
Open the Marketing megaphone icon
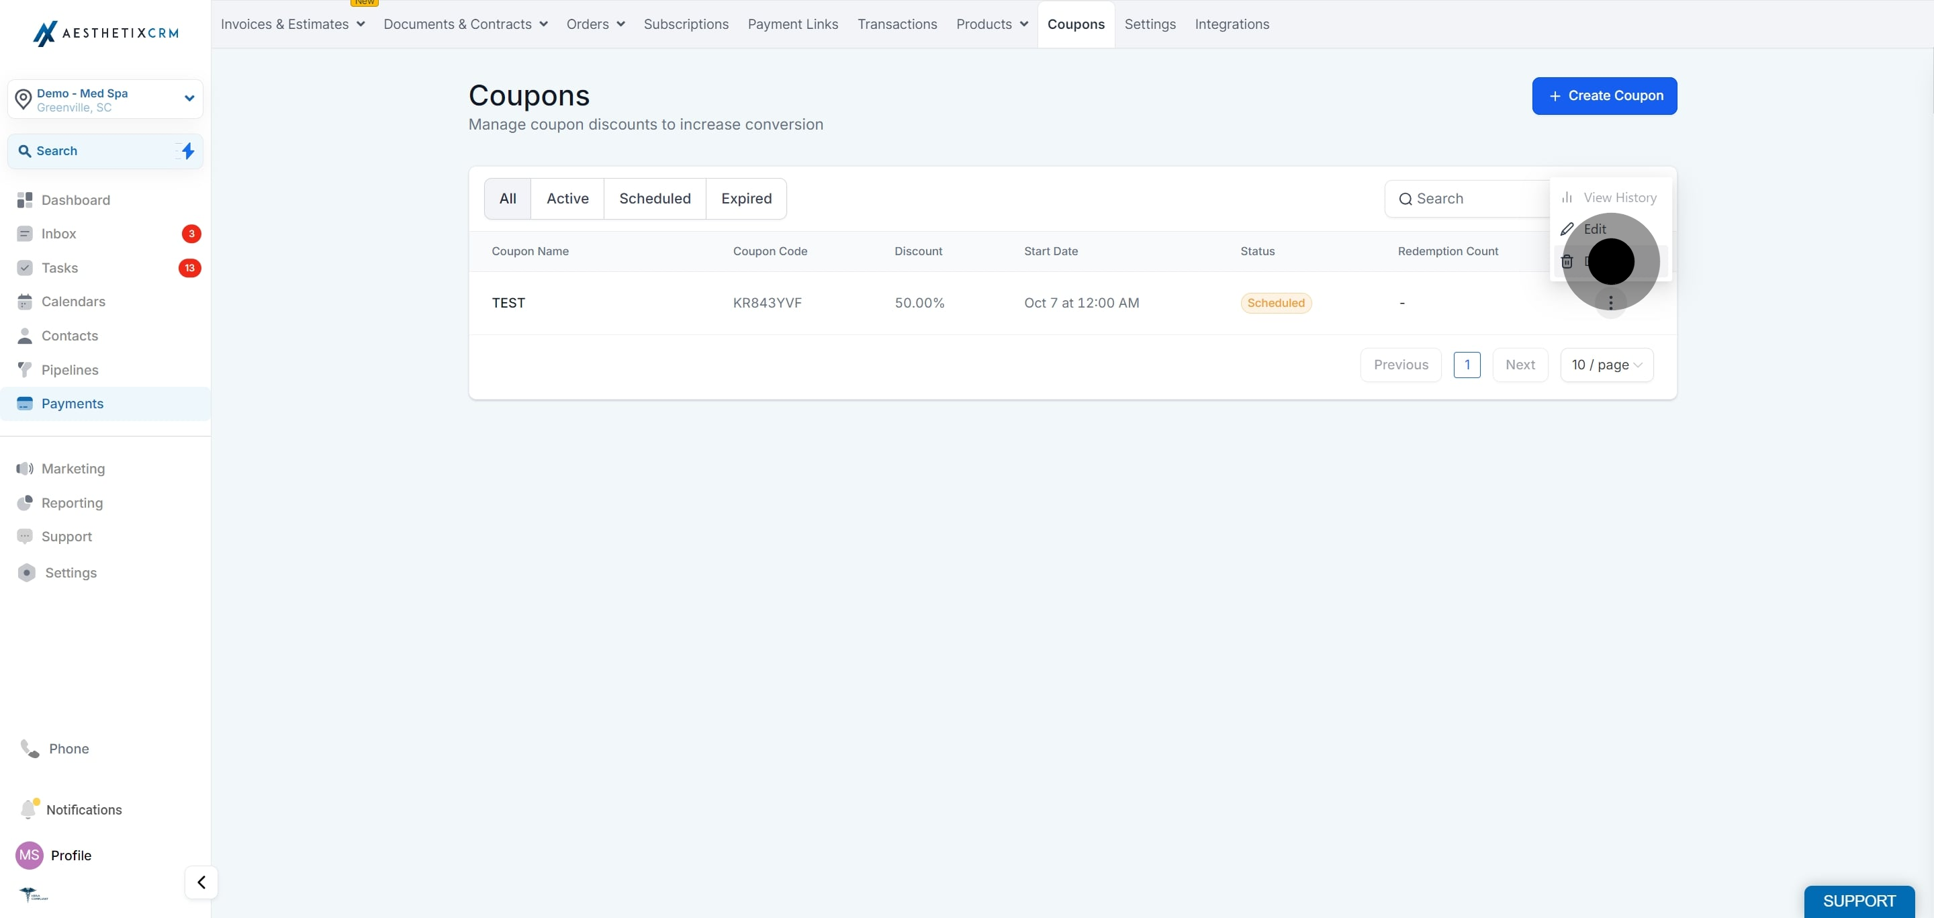pyautogui.click(x=25, y=468)
